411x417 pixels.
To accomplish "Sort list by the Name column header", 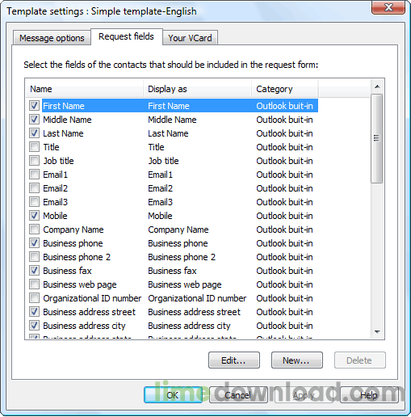I will click(x=85, y=89).
